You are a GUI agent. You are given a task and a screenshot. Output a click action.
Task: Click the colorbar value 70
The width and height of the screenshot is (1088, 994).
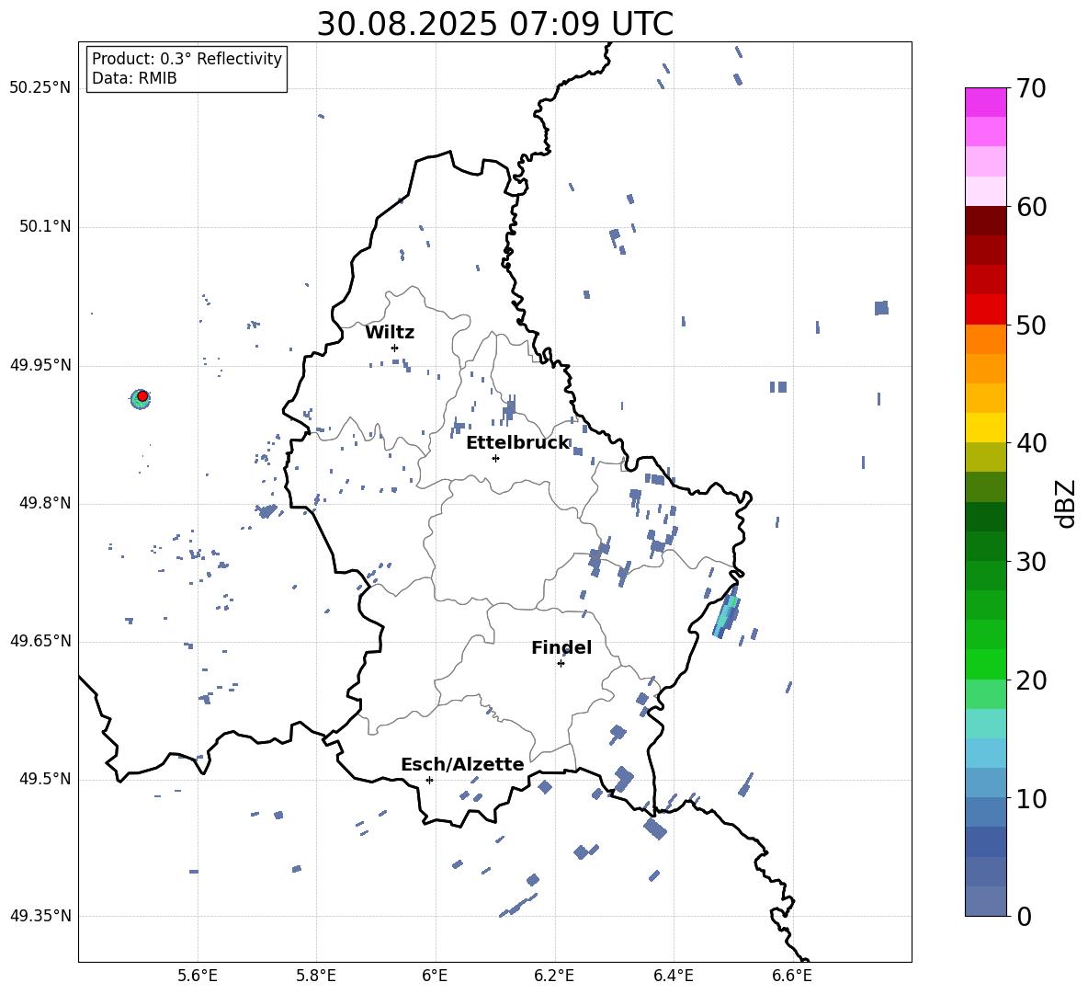(x=1031, y=89)
